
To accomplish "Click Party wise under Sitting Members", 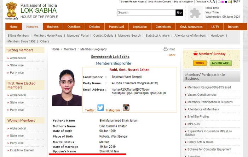I will (x=17, y=73).
